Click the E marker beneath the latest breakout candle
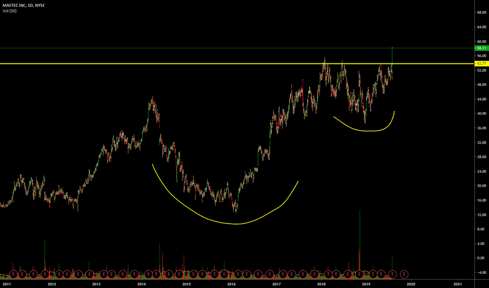The image size is (489, 288). coord(392,274)
